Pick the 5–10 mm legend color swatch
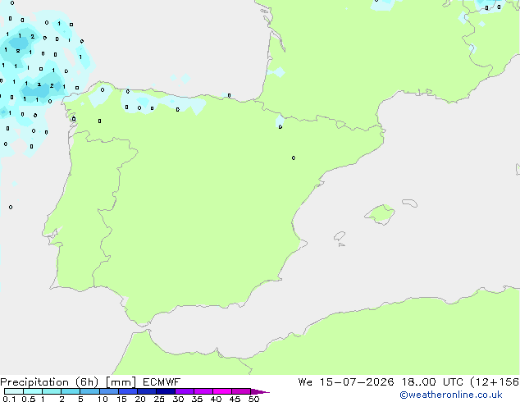Screen dimensions: 520x402 pyautogui.click(x=89, y=391)
